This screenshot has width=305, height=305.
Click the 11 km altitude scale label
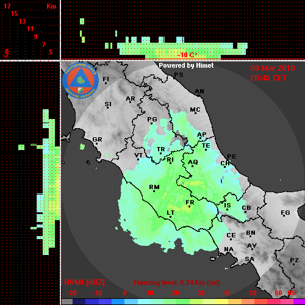coord(30,29)
